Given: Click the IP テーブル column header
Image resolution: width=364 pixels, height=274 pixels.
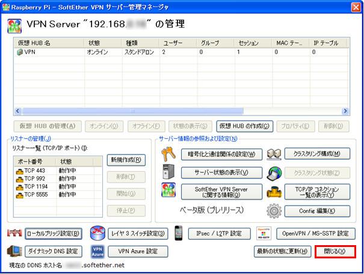Looking at the screenshot, I should coord(329,43).
